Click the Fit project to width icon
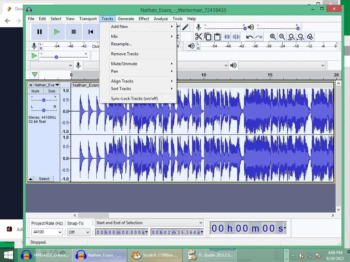 coord(301,37)
